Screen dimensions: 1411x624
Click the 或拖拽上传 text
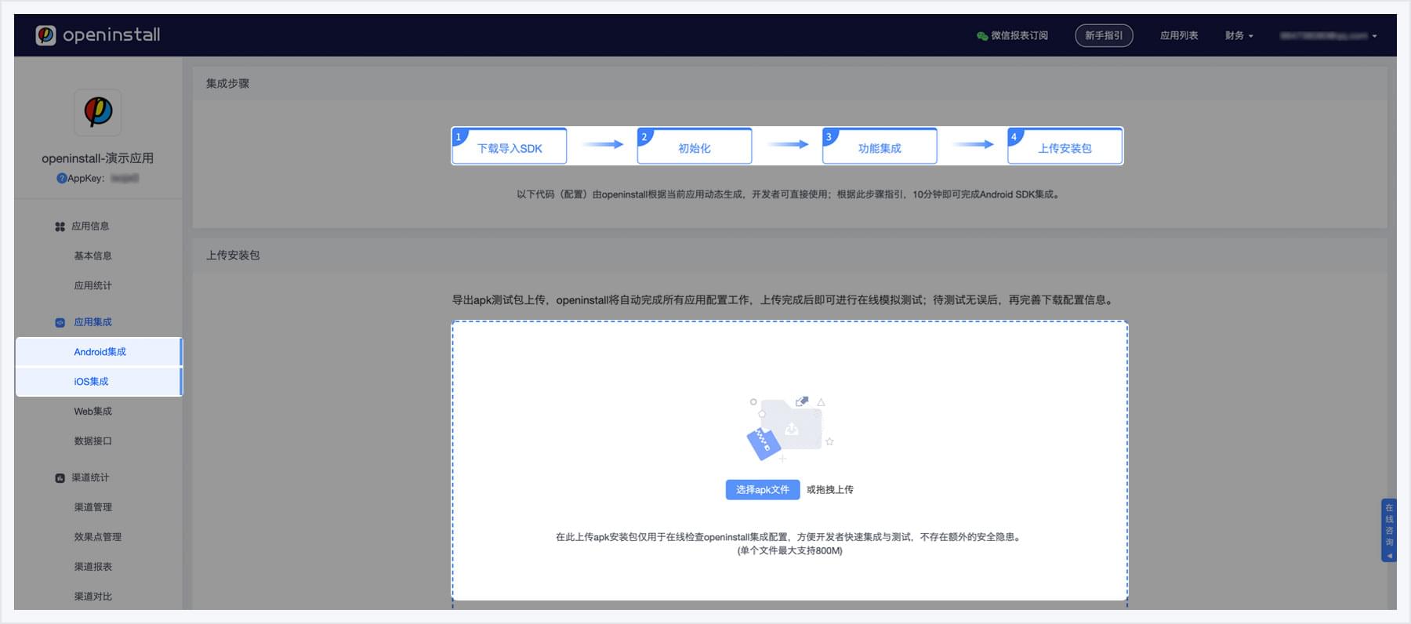(x=830, y=490)
